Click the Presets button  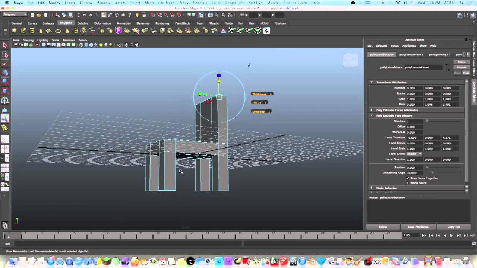point(461,67)
